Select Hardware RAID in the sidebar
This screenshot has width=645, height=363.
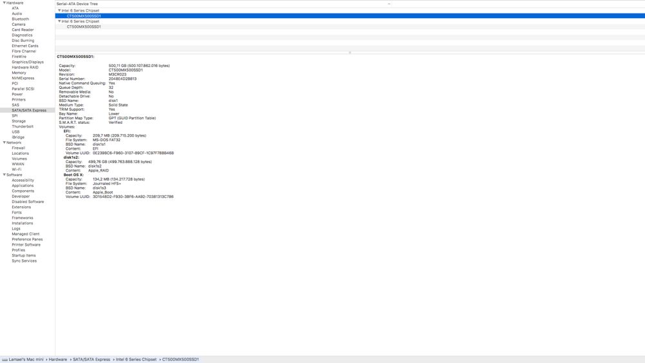point(25,67)
